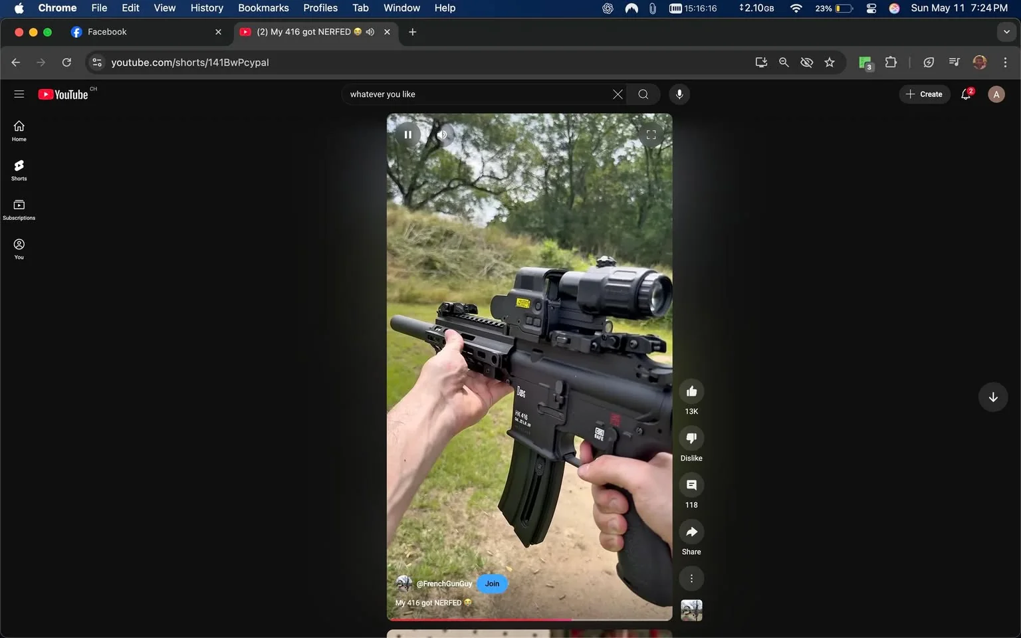
Task: Go back to previous page
Action: pos(16,62)
